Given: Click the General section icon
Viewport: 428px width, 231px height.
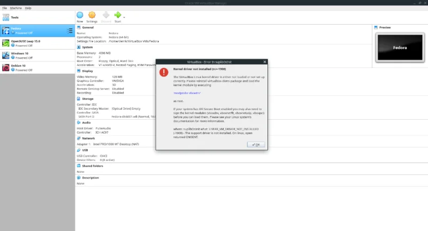Looking at the screenshot, I should [79, 27].
